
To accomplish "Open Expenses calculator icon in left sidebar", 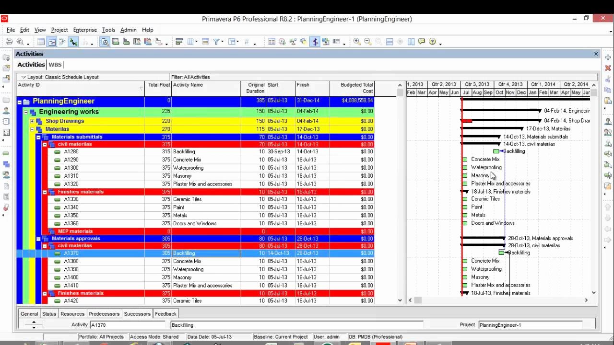I will click(x=6, y=197).
